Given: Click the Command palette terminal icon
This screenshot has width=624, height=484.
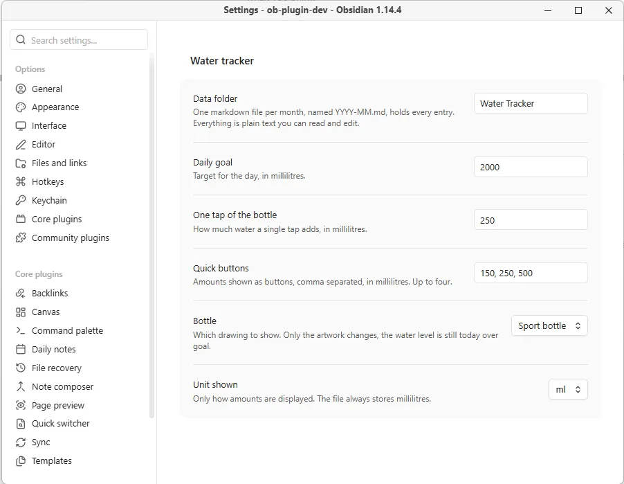Looking at the screenshot, I should [x=21, y=331].
